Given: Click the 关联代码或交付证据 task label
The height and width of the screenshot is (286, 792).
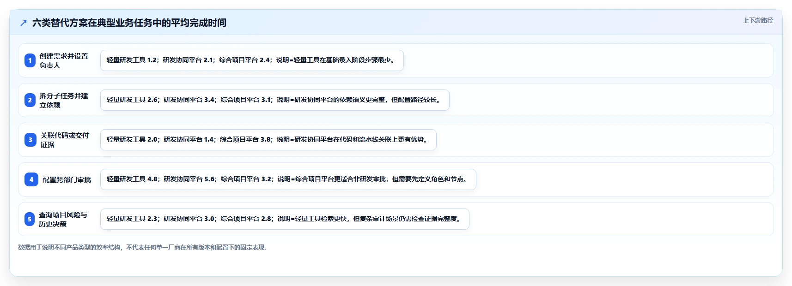Looking at the screenshot, I should point(65,140).
